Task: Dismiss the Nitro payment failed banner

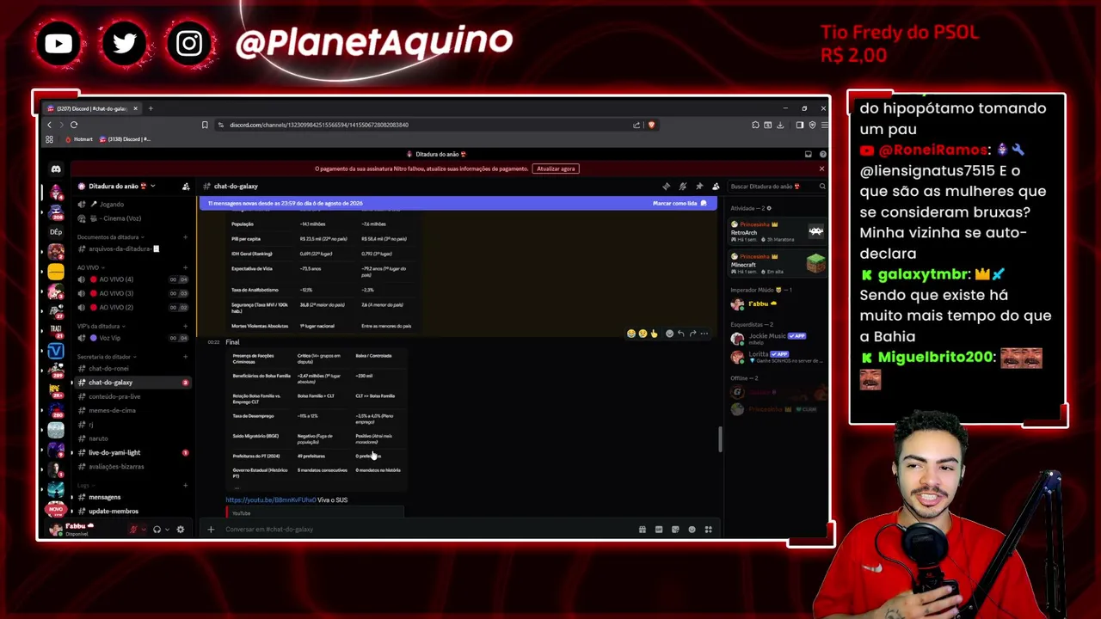Action: [821, 169]
